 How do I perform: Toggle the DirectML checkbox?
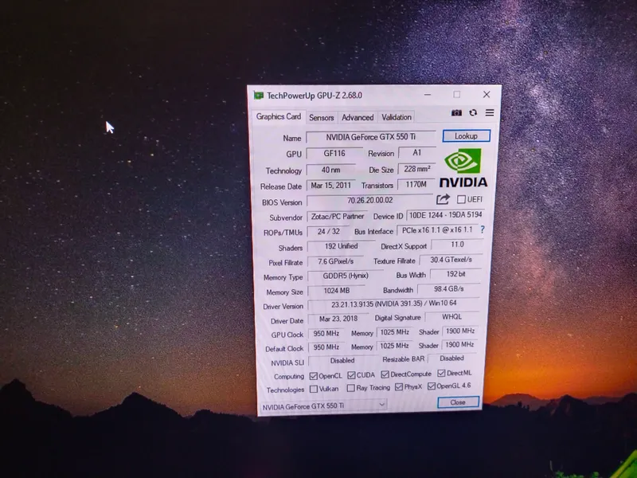tap(441, 373)
